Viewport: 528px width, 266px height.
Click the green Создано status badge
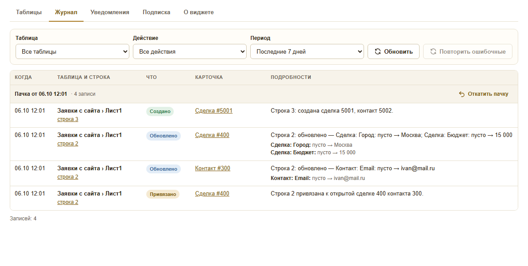(x=160, y=112)
